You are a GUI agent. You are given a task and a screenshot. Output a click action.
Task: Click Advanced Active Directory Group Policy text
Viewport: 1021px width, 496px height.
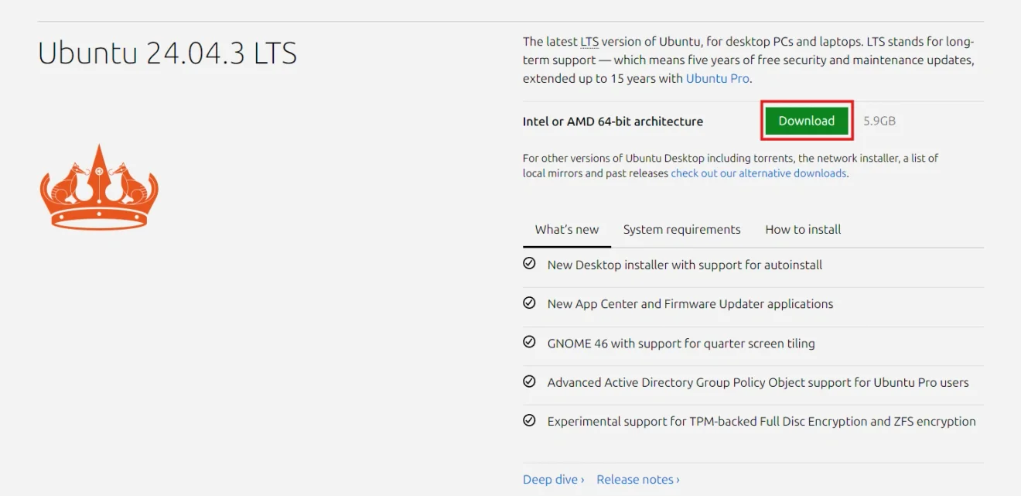(758, 382)
